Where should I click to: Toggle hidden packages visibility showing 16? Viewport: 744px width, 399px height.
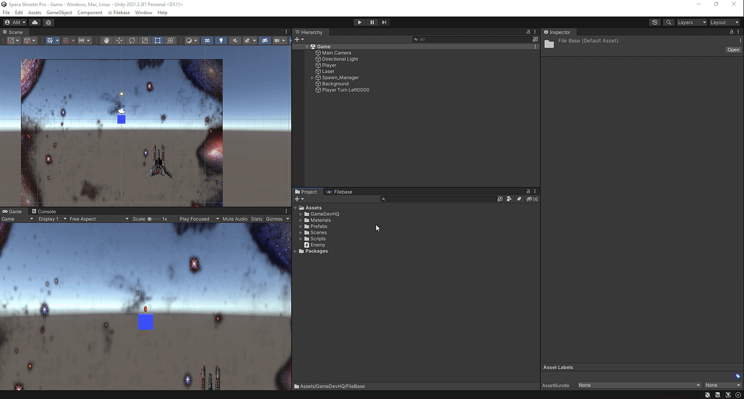click(532, 199)
